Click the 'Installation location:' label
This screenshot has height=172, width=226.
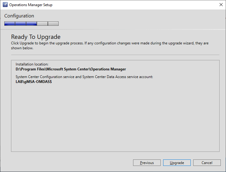point(32,64)
